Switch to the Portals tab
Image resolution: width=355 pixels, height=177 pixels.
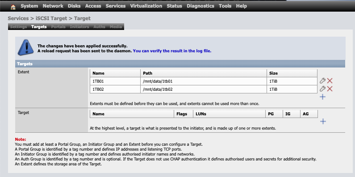click(x=58, y=27)
